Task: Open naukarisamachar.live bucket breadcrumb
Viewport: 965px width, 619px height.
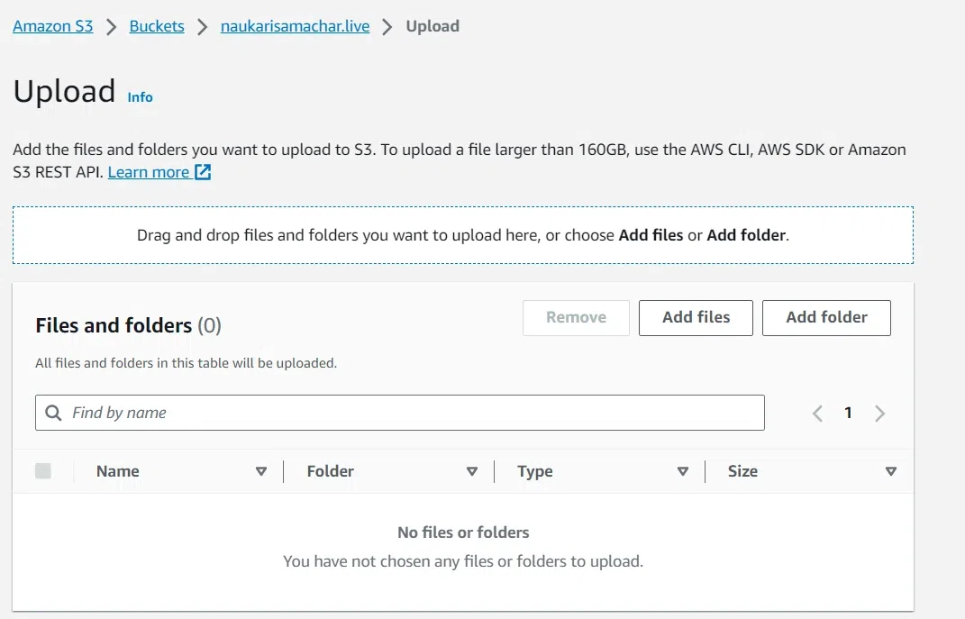Action: [295, 26]
